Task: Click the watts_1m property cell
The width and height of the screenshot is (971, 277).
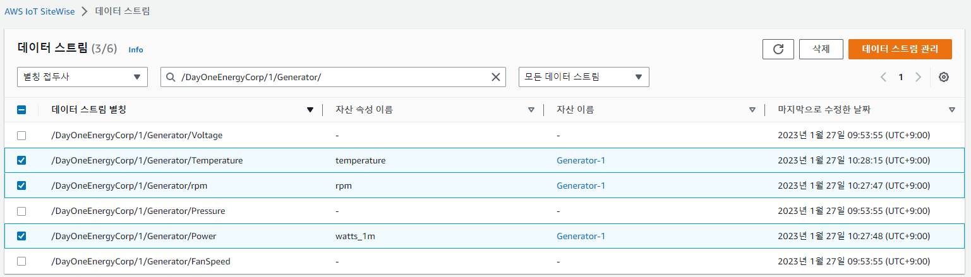Action: click(356, 236)
